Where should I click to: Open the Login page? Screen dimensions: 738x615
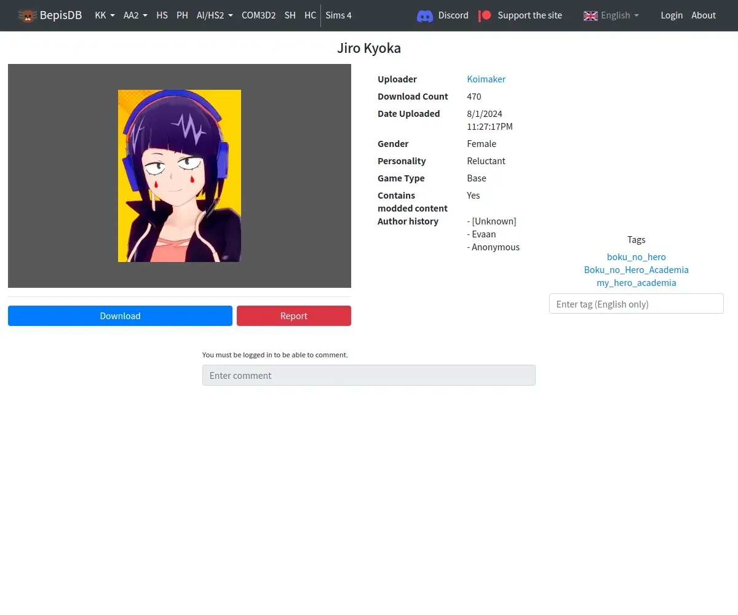[x=672, y=15]
